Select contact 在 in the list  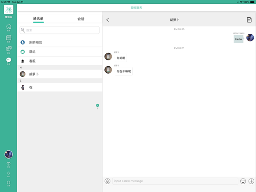pyautogui.click(x=59, y=87)
